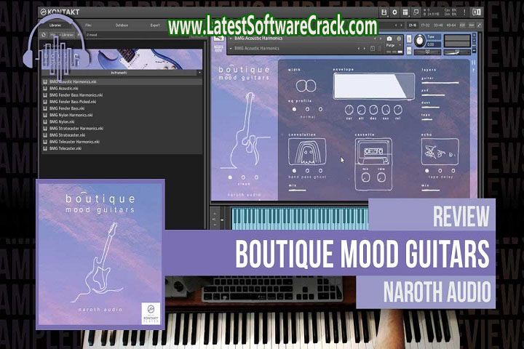Switch to the Database tab
The image size is (524, 349).
tap(122, 25)
